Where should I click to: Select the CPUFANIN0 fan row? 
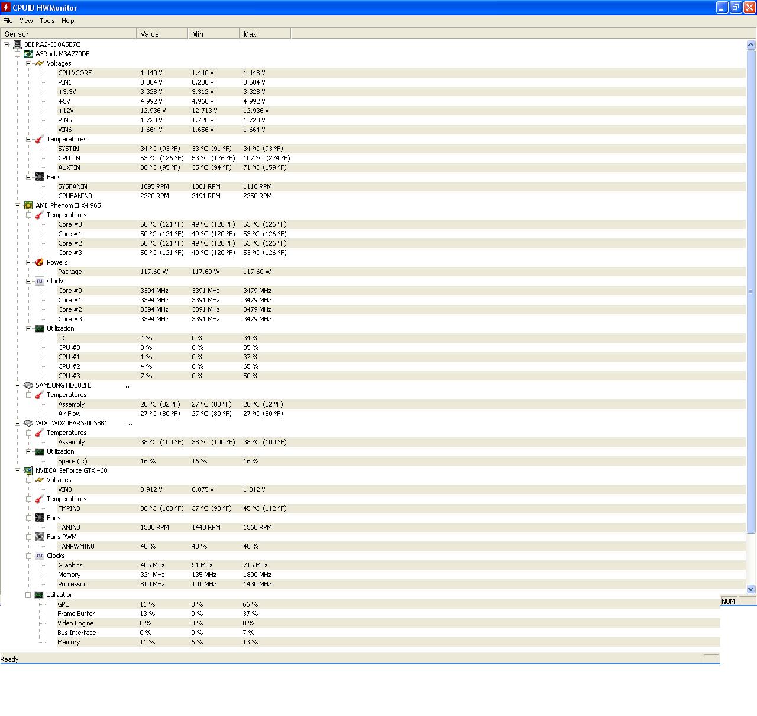pos(402,196)
